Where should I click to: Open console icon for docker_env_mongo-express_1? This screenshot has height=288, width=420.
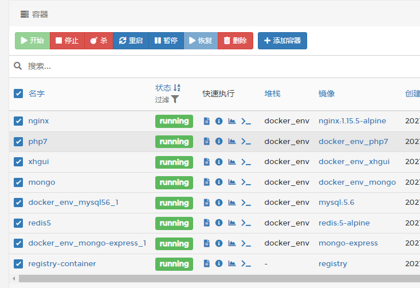pos(246,243)
